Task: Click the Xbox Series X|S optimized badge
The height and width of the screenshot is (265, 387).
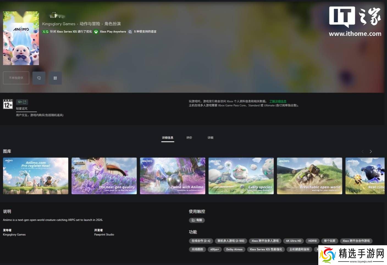Action: pyautogui.click(x=45, y=32)
